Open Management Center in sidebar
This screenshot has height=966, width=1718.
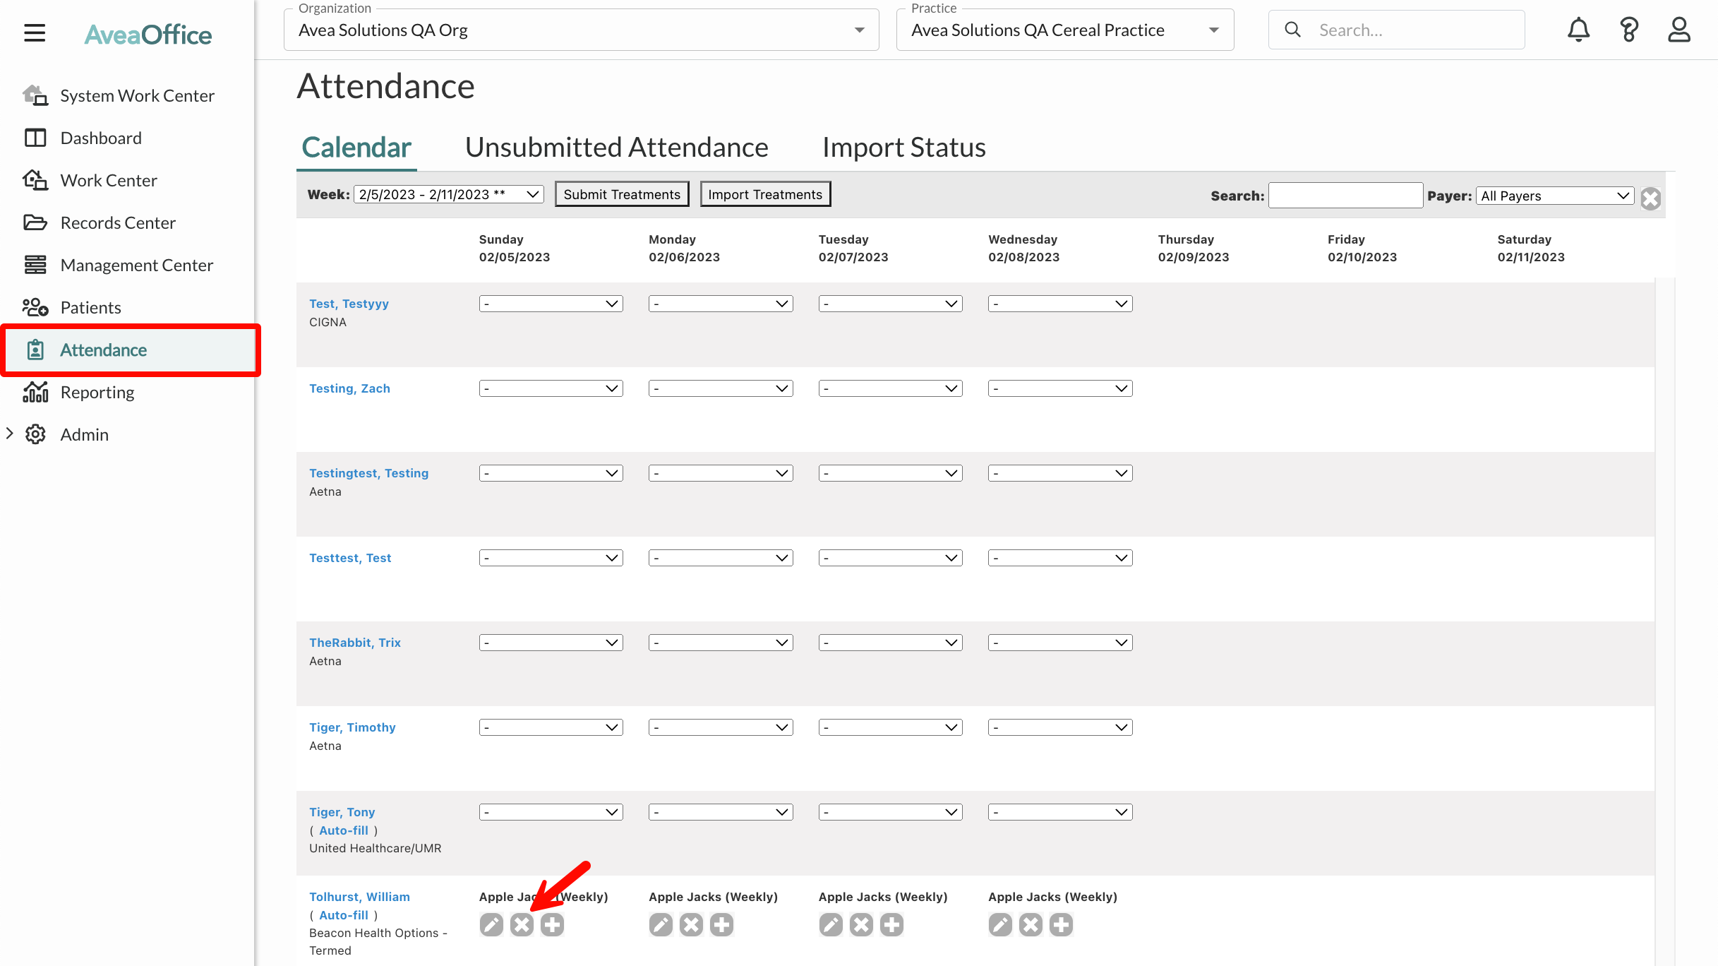click(x=128, y=265)
